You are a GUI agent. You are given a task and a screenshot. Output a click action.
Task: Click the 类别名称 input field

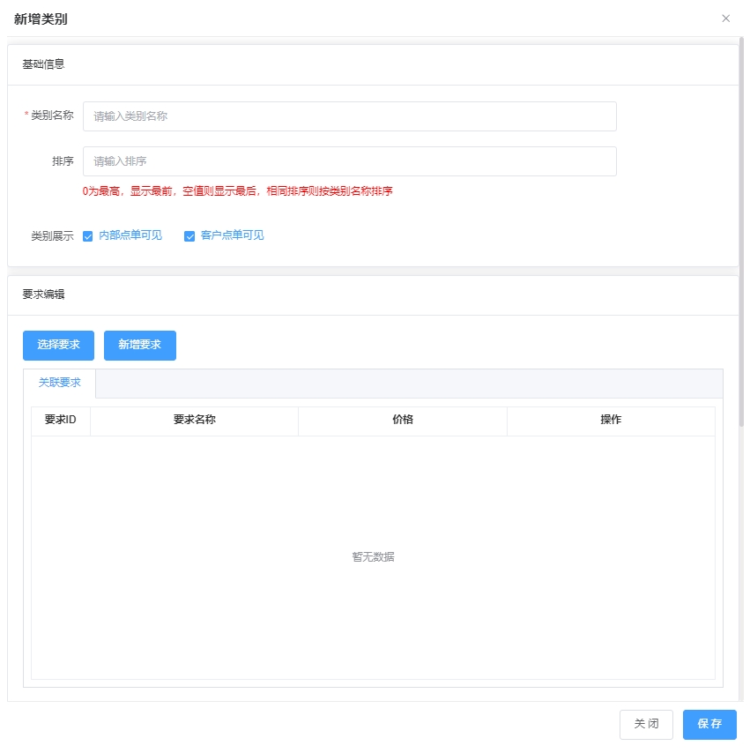[x=349, y=116]
